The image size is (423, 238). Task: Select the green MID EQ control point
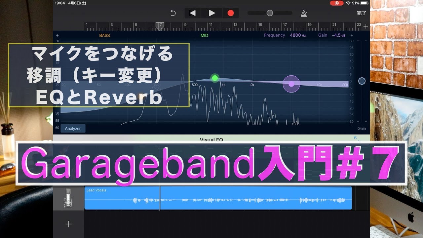pyautogui.click(x=215, y=78)
